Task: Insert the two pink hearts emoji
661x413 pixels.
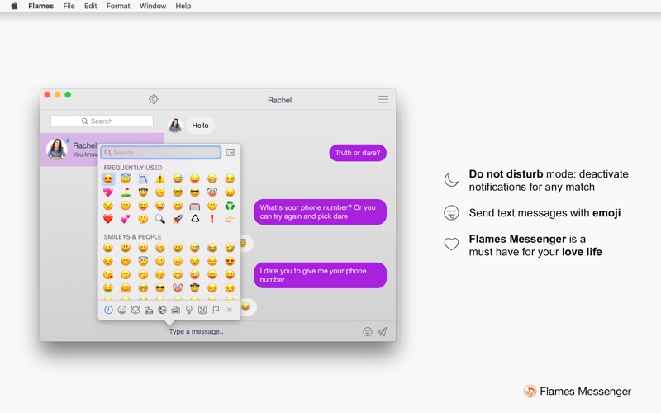Action: [126, 219]
